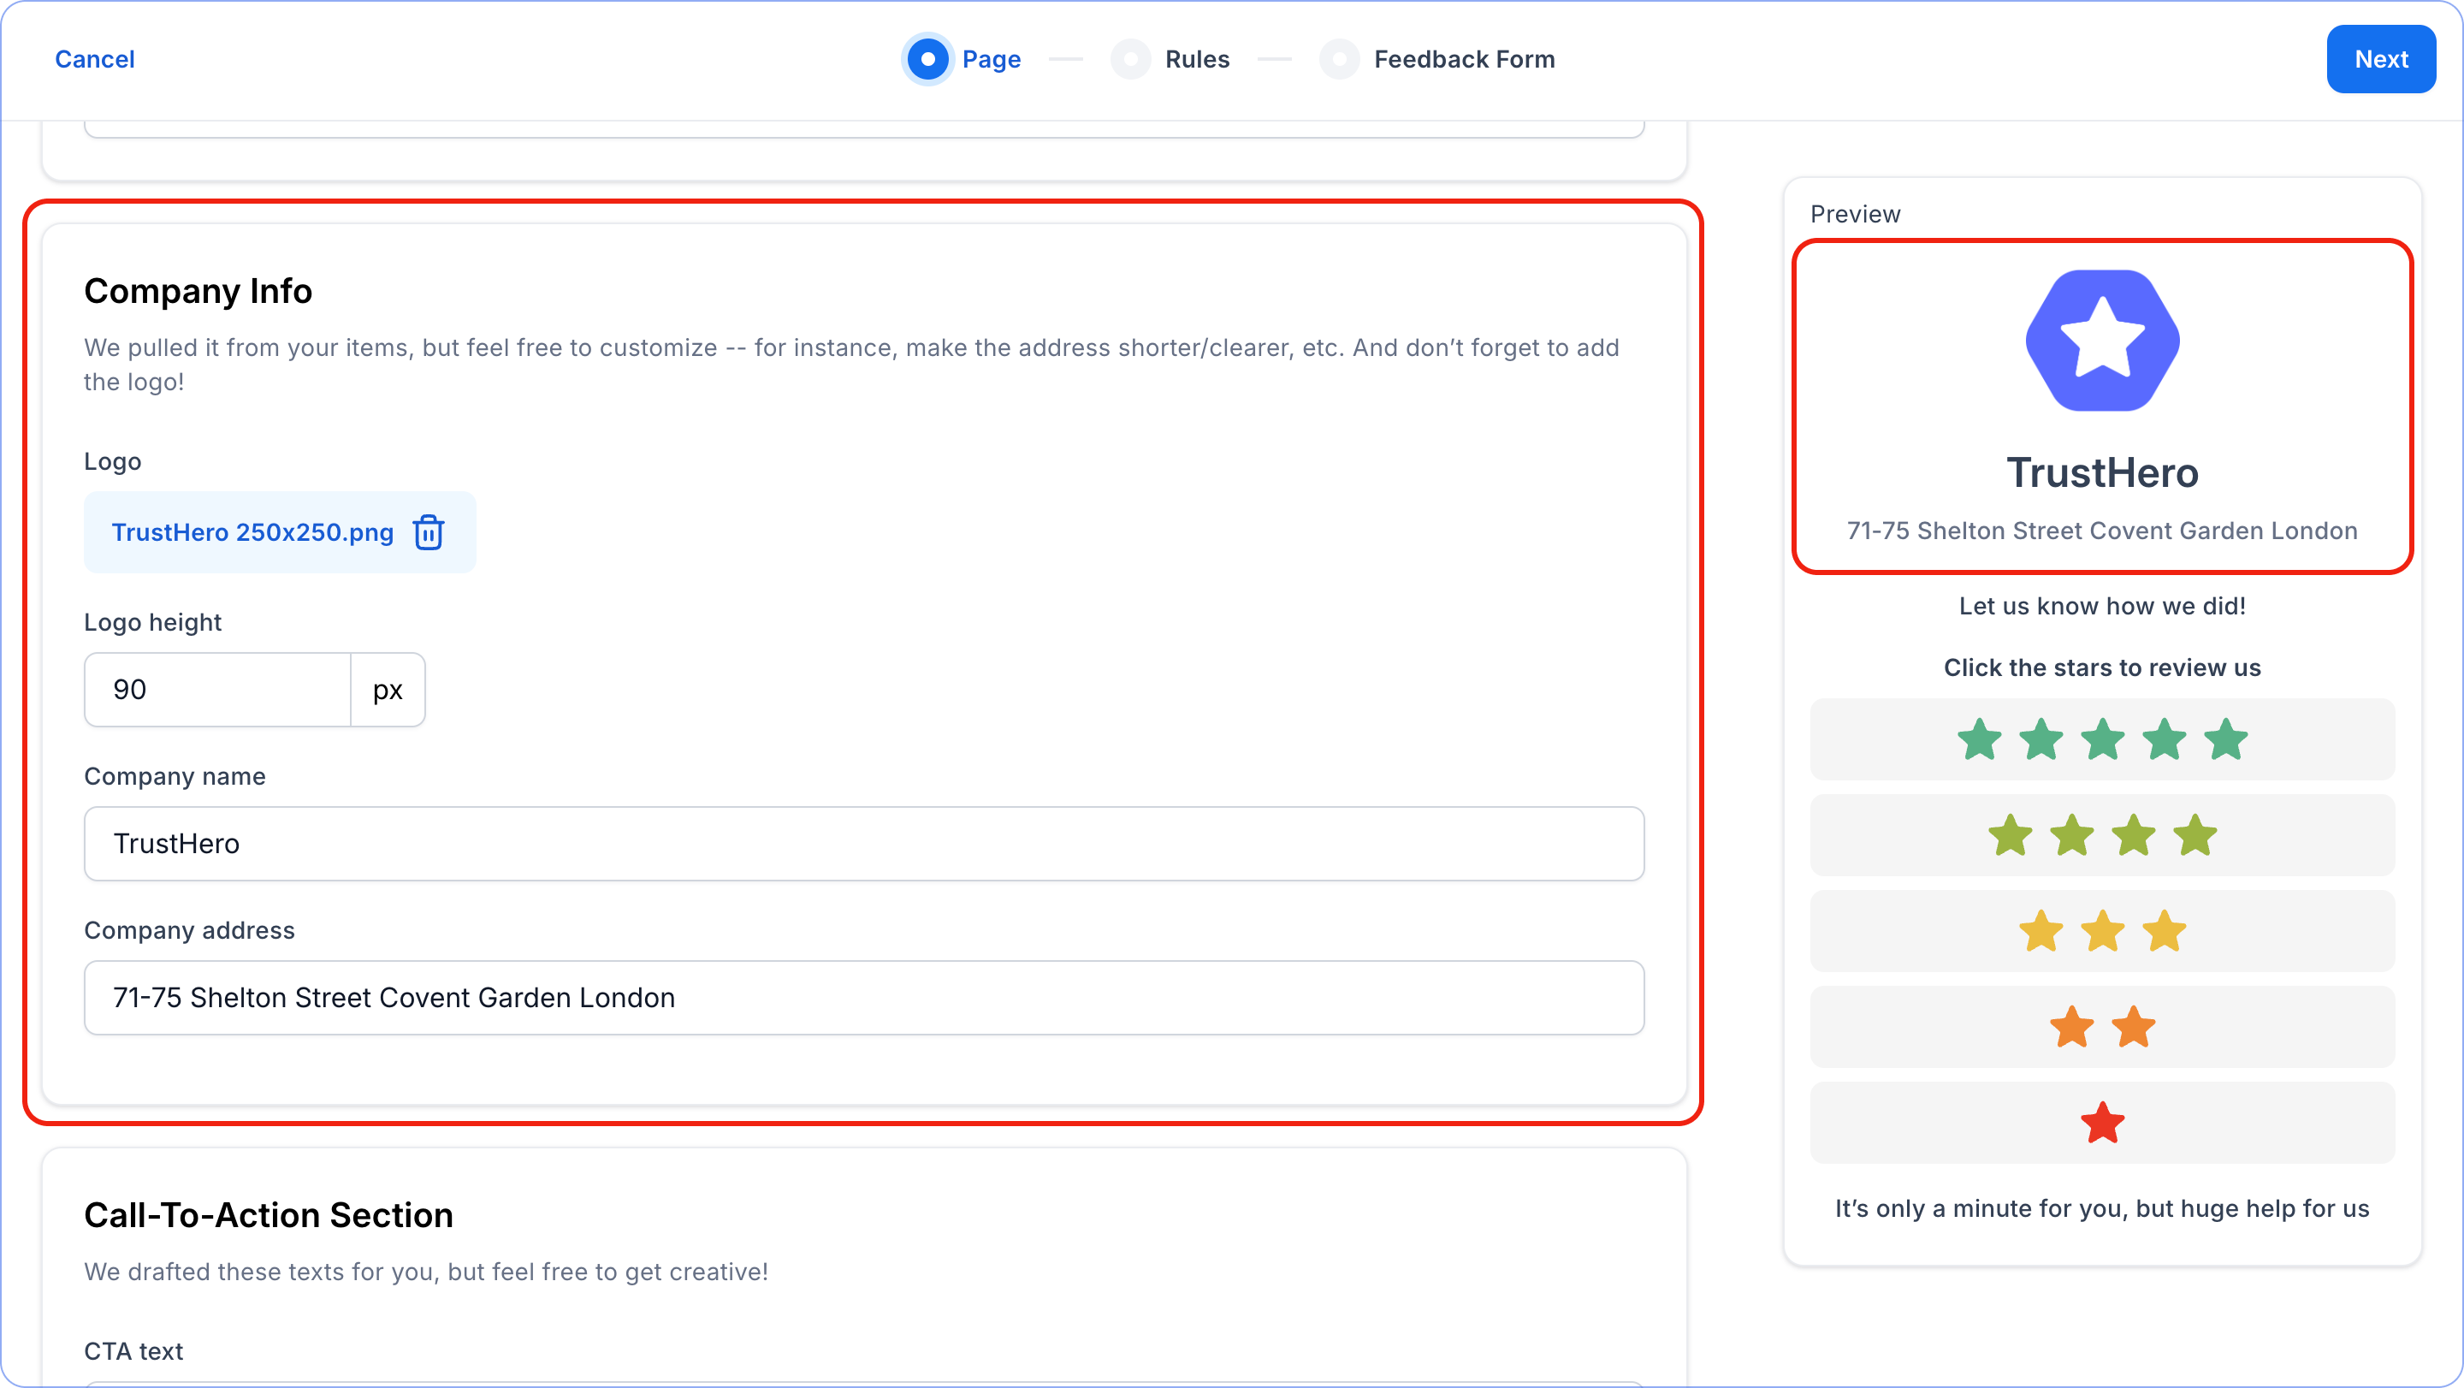This screenshot has height=1388, width=2464.
Task: Go to the Feedback Form step
Action: (1464, 59)
